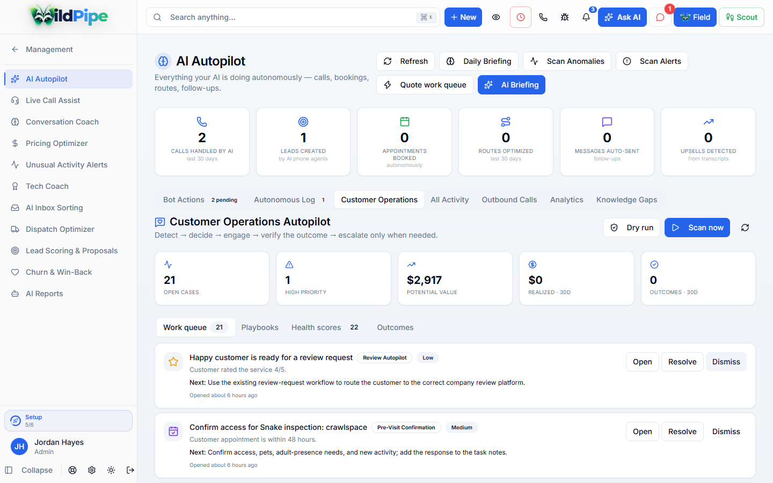Screen dimensions: 773x483
Task: Dismiss the Snake inspection case
Action: (726, 431)
